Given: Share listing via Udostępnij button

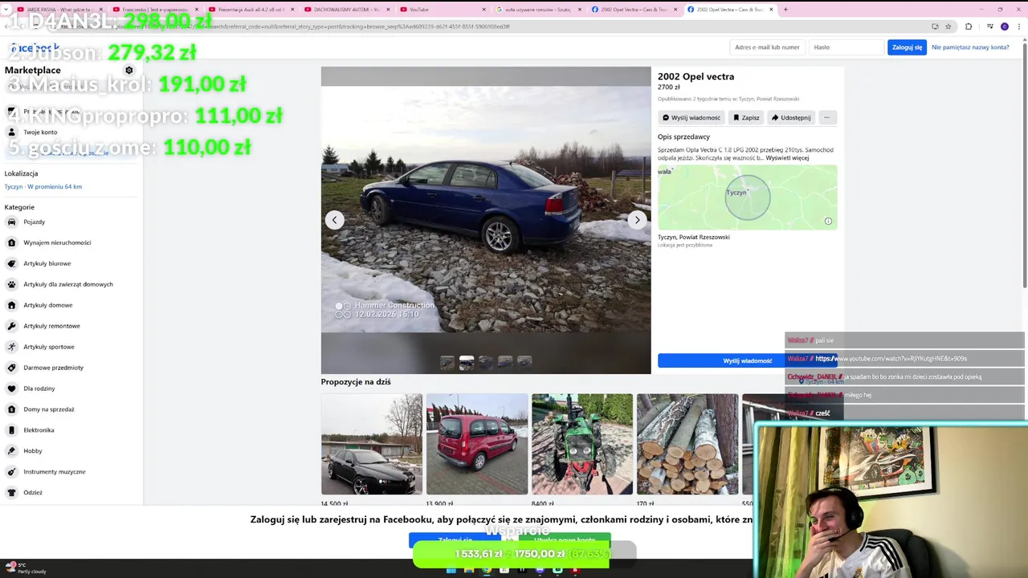Looking at the screenshot, I should click(791, 117).
